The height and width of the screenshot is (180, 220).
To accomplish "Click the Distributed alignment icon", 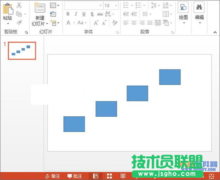I will [158, 23].
